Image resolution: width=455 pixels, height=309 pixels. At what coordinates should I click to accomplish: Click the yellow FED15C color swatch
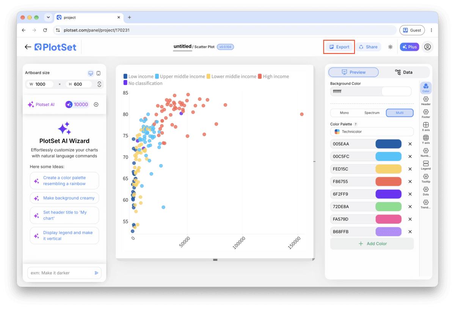point(388,169)
